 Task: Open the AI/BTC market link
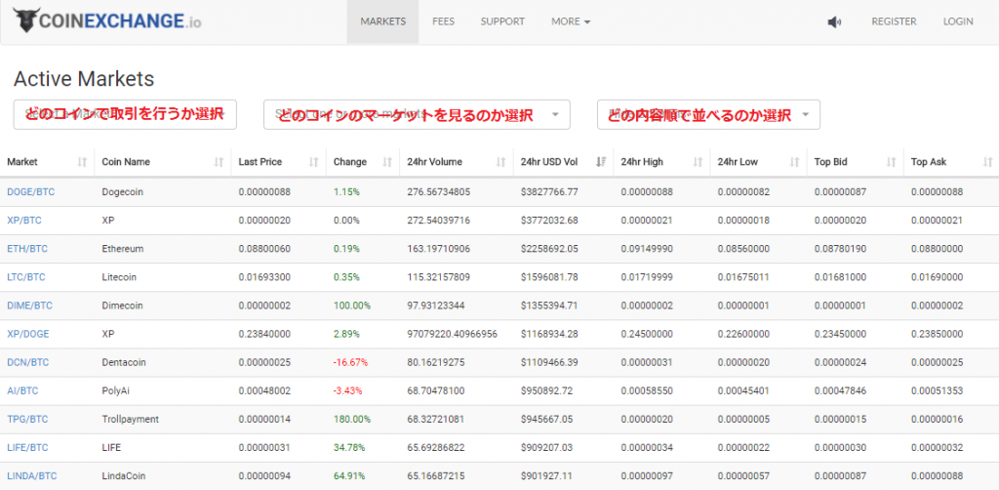click(x=22, y=390)
